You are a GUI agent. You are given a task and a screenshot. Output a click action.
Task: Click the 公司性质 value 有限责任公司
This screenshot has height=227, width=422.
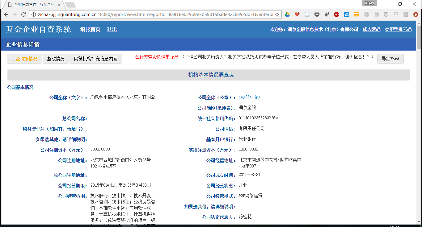[x=252, y=129]
